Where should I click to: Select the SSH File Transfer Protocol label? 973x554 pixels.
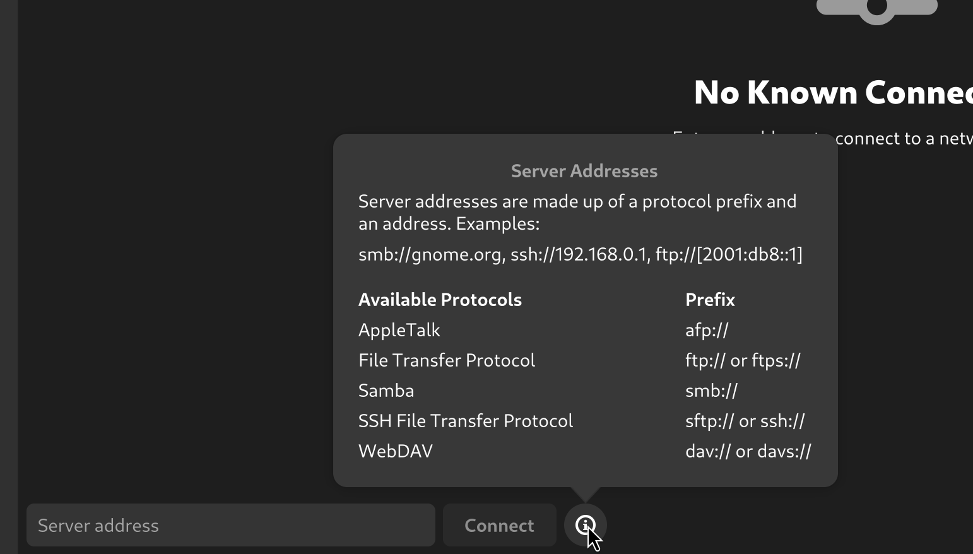click(x=466, y=421)
